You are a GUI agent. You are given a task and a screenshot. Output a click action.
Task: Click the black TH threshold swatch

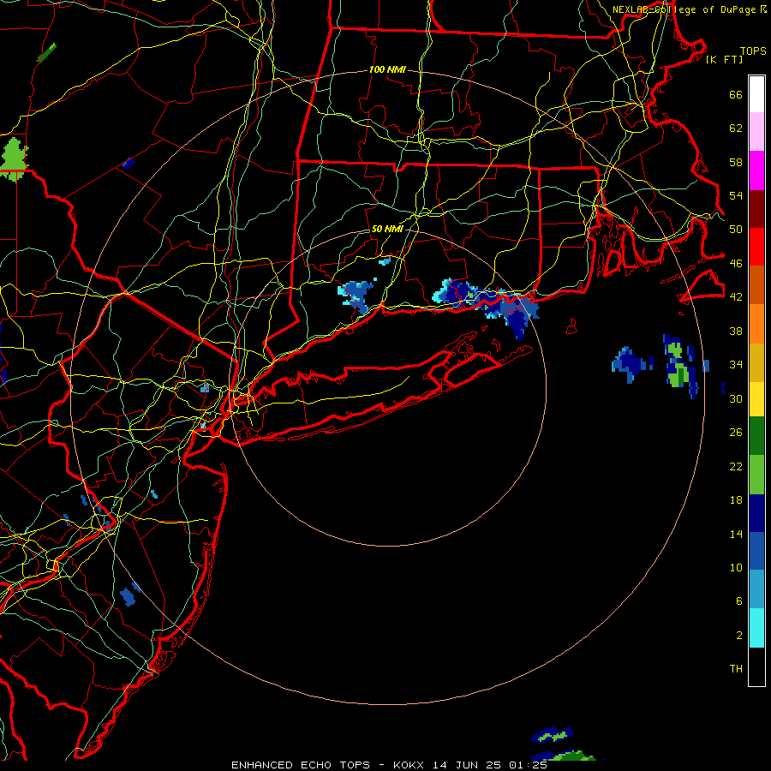pos(756,666)
